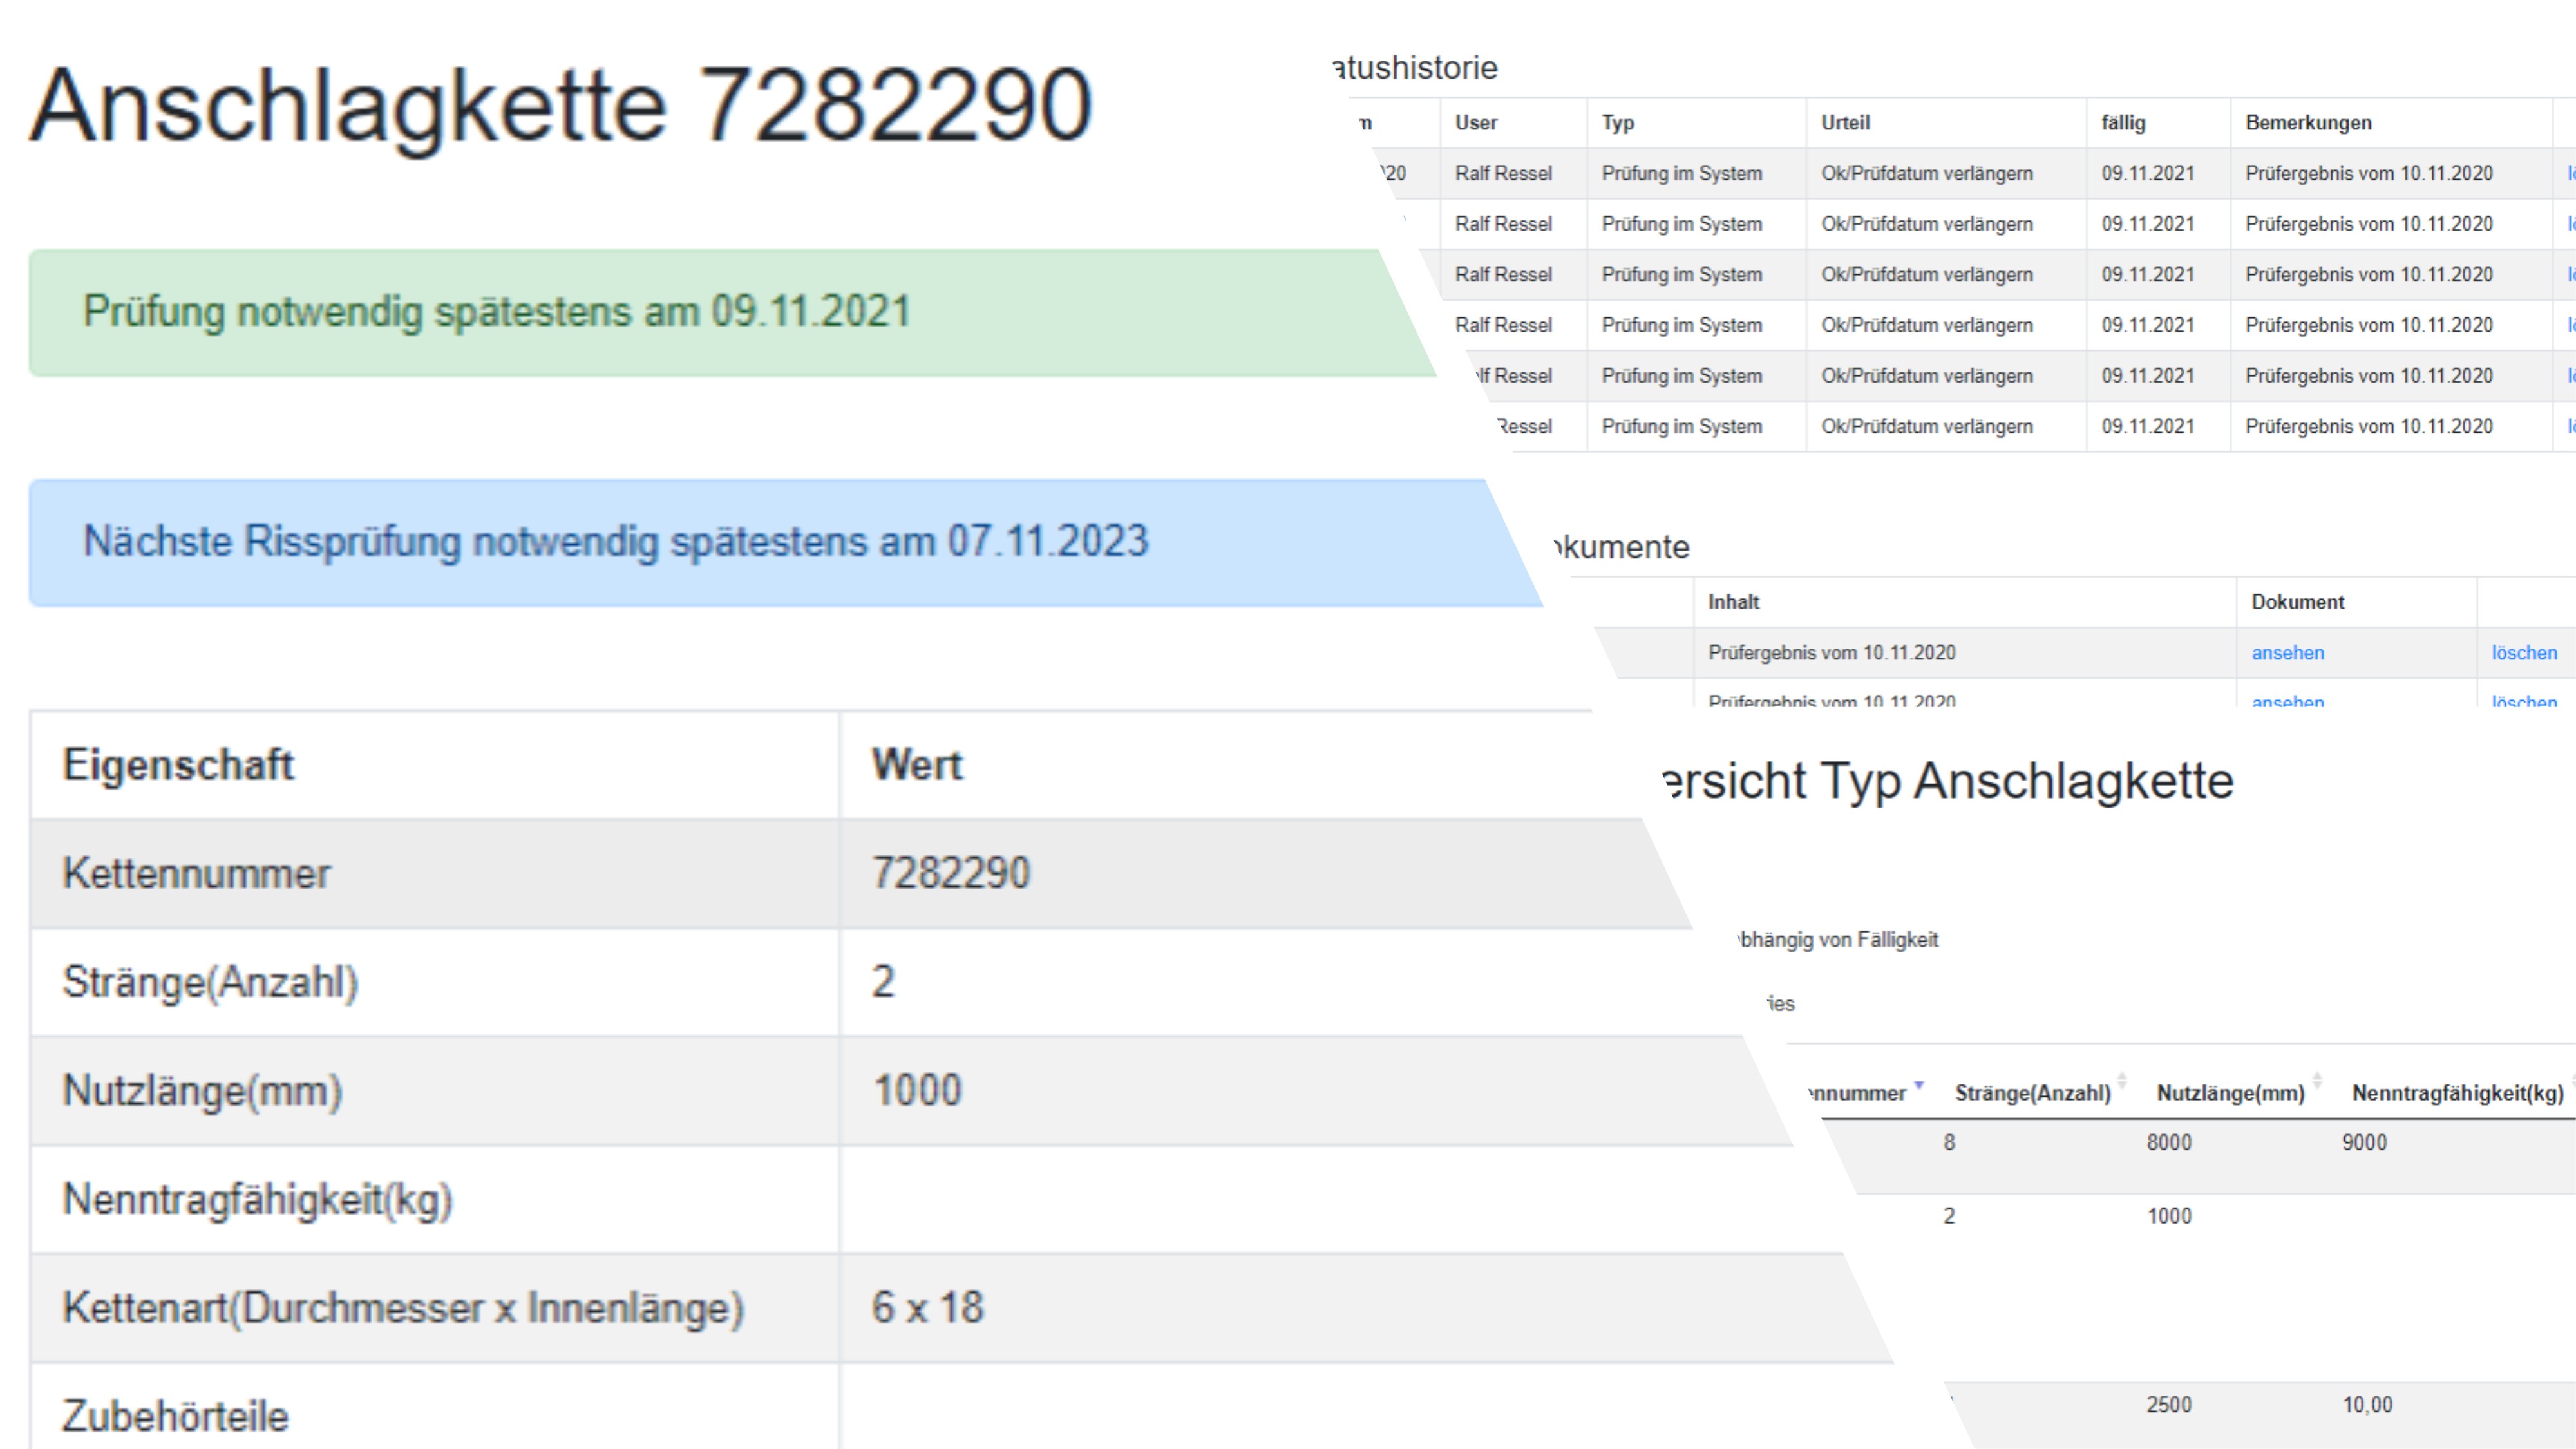Image resolution: width=2576 pixels, height=1449 pixels.
Task: Open first Prüfergebnis document via ansehen link
Action: (x=2287, y=653)
